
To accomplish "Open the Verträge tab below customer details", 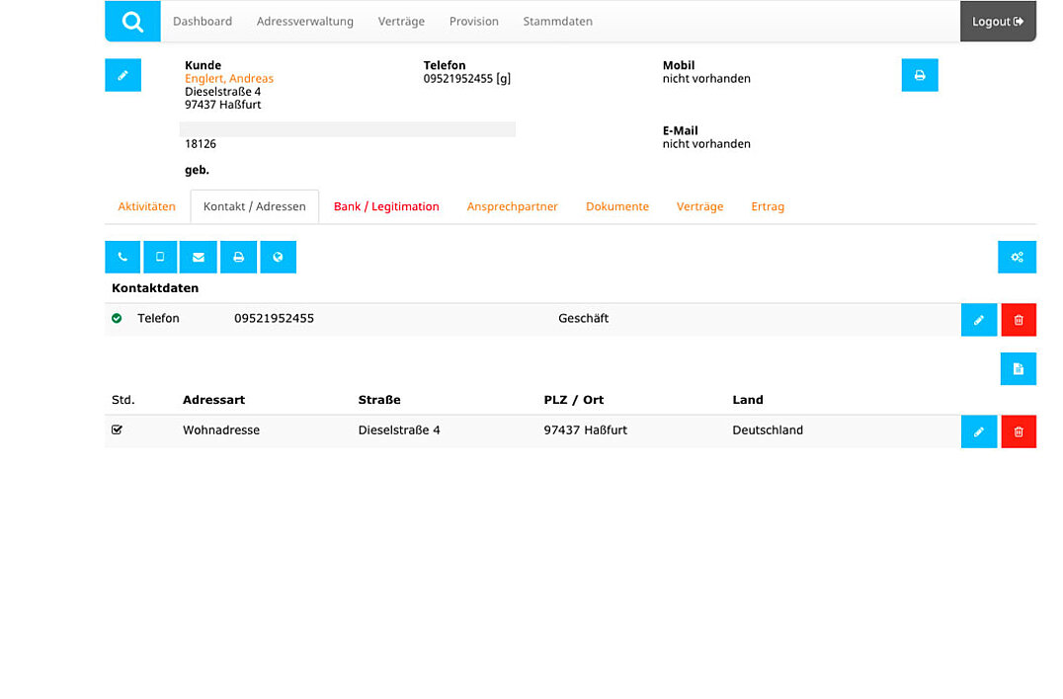I will coord(699,206).
